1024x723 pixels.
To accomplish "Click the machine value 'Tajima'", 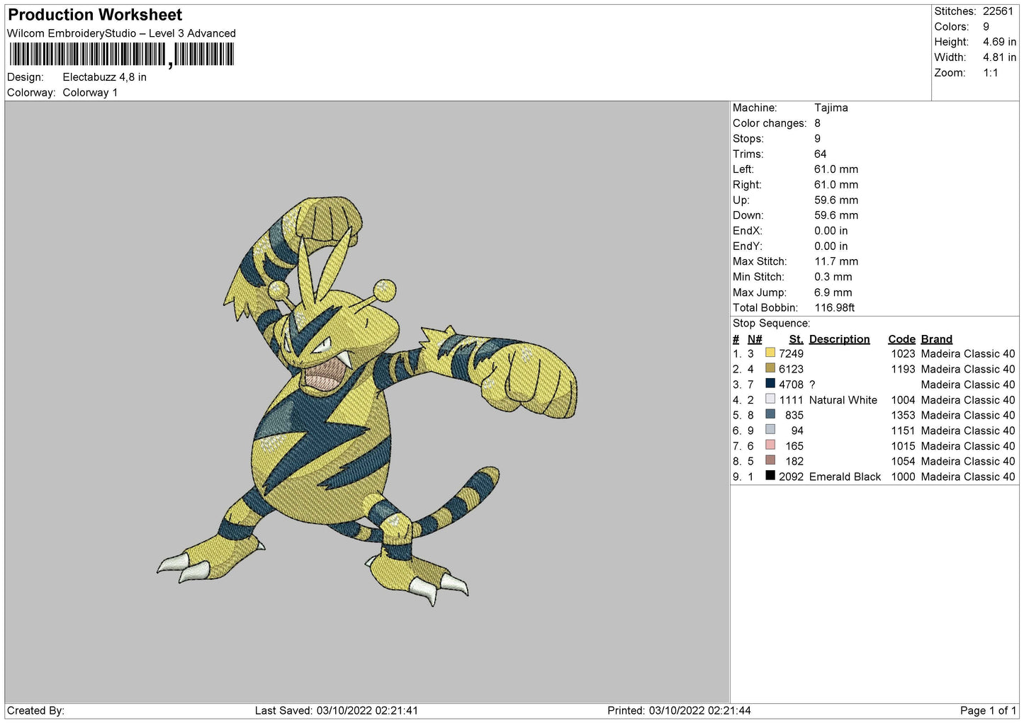I will pyautogui.click(x=831, y=108).
